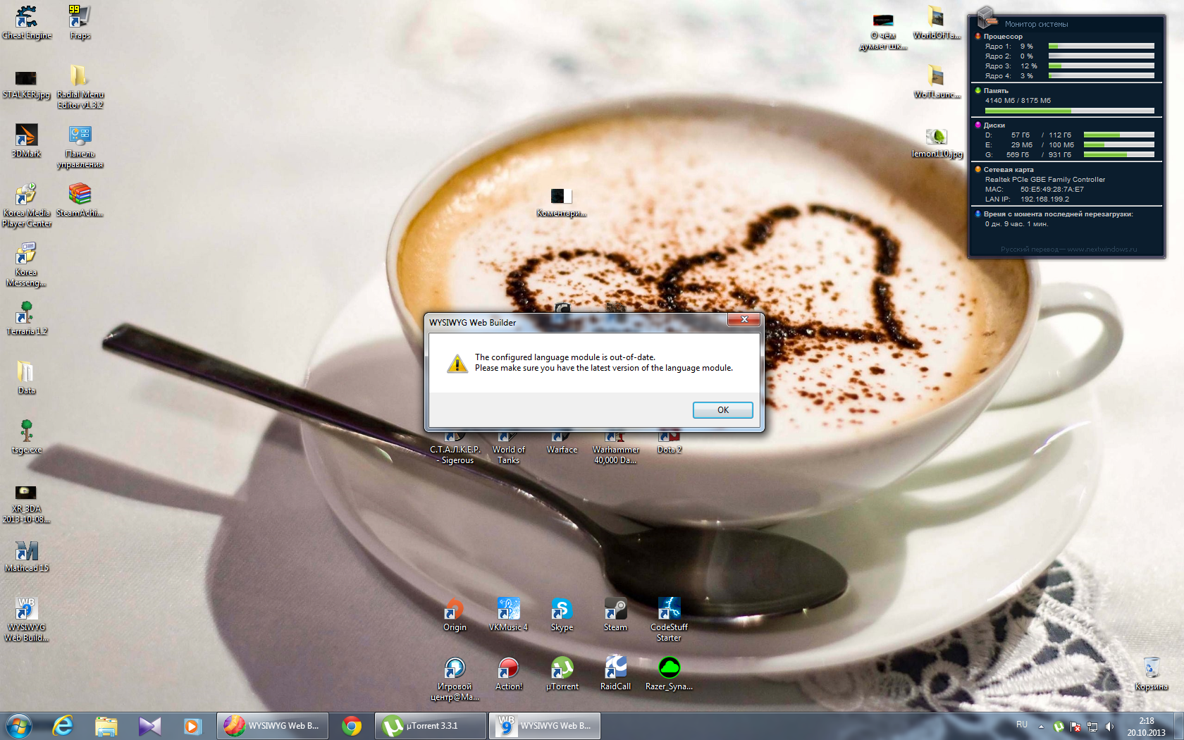Select WYSIWYG Web Builder desktop shortcut

pyautogui.click(x=26, y=619)
